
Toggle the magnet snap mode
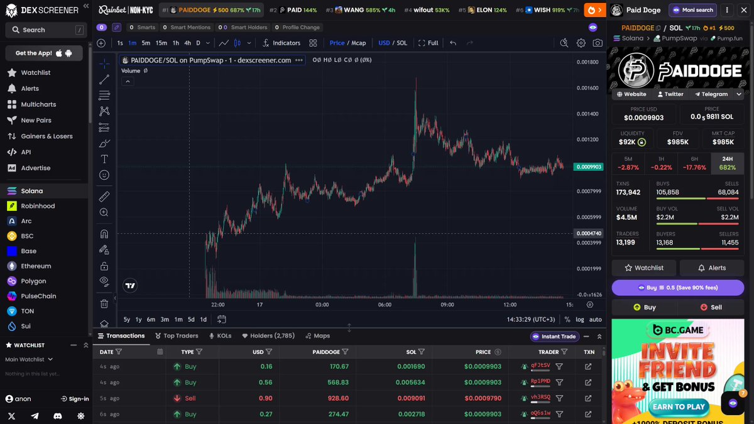coord(104,234)
